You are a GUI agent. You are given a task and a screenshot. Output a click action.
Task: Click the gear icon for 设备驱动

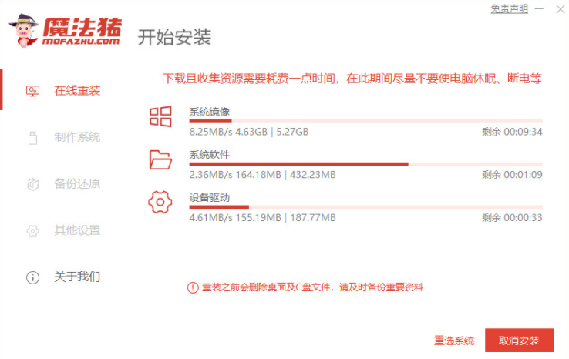[160, 203]
